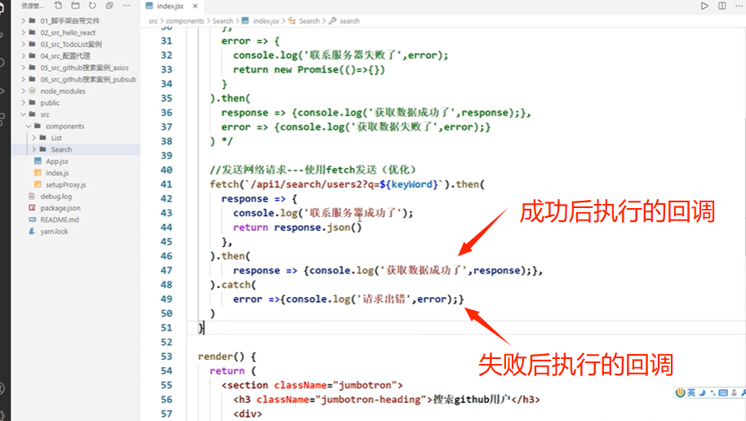
Task: Open editor more actions menu
Action: (739, 6)
